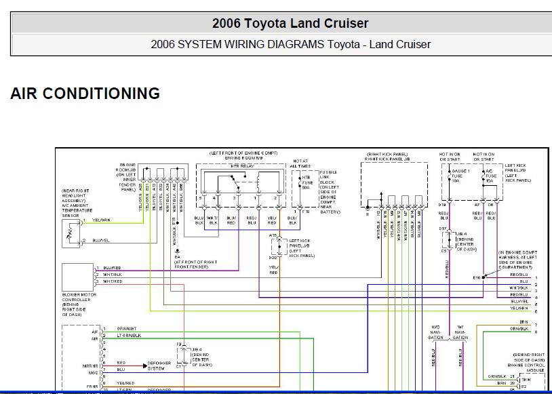The height and width of the screenshot is (394, 552).
Task: Click the 'FUSIBLE LINK BLOCK' label
Action: pyautogui.click(x=328, y=177)
